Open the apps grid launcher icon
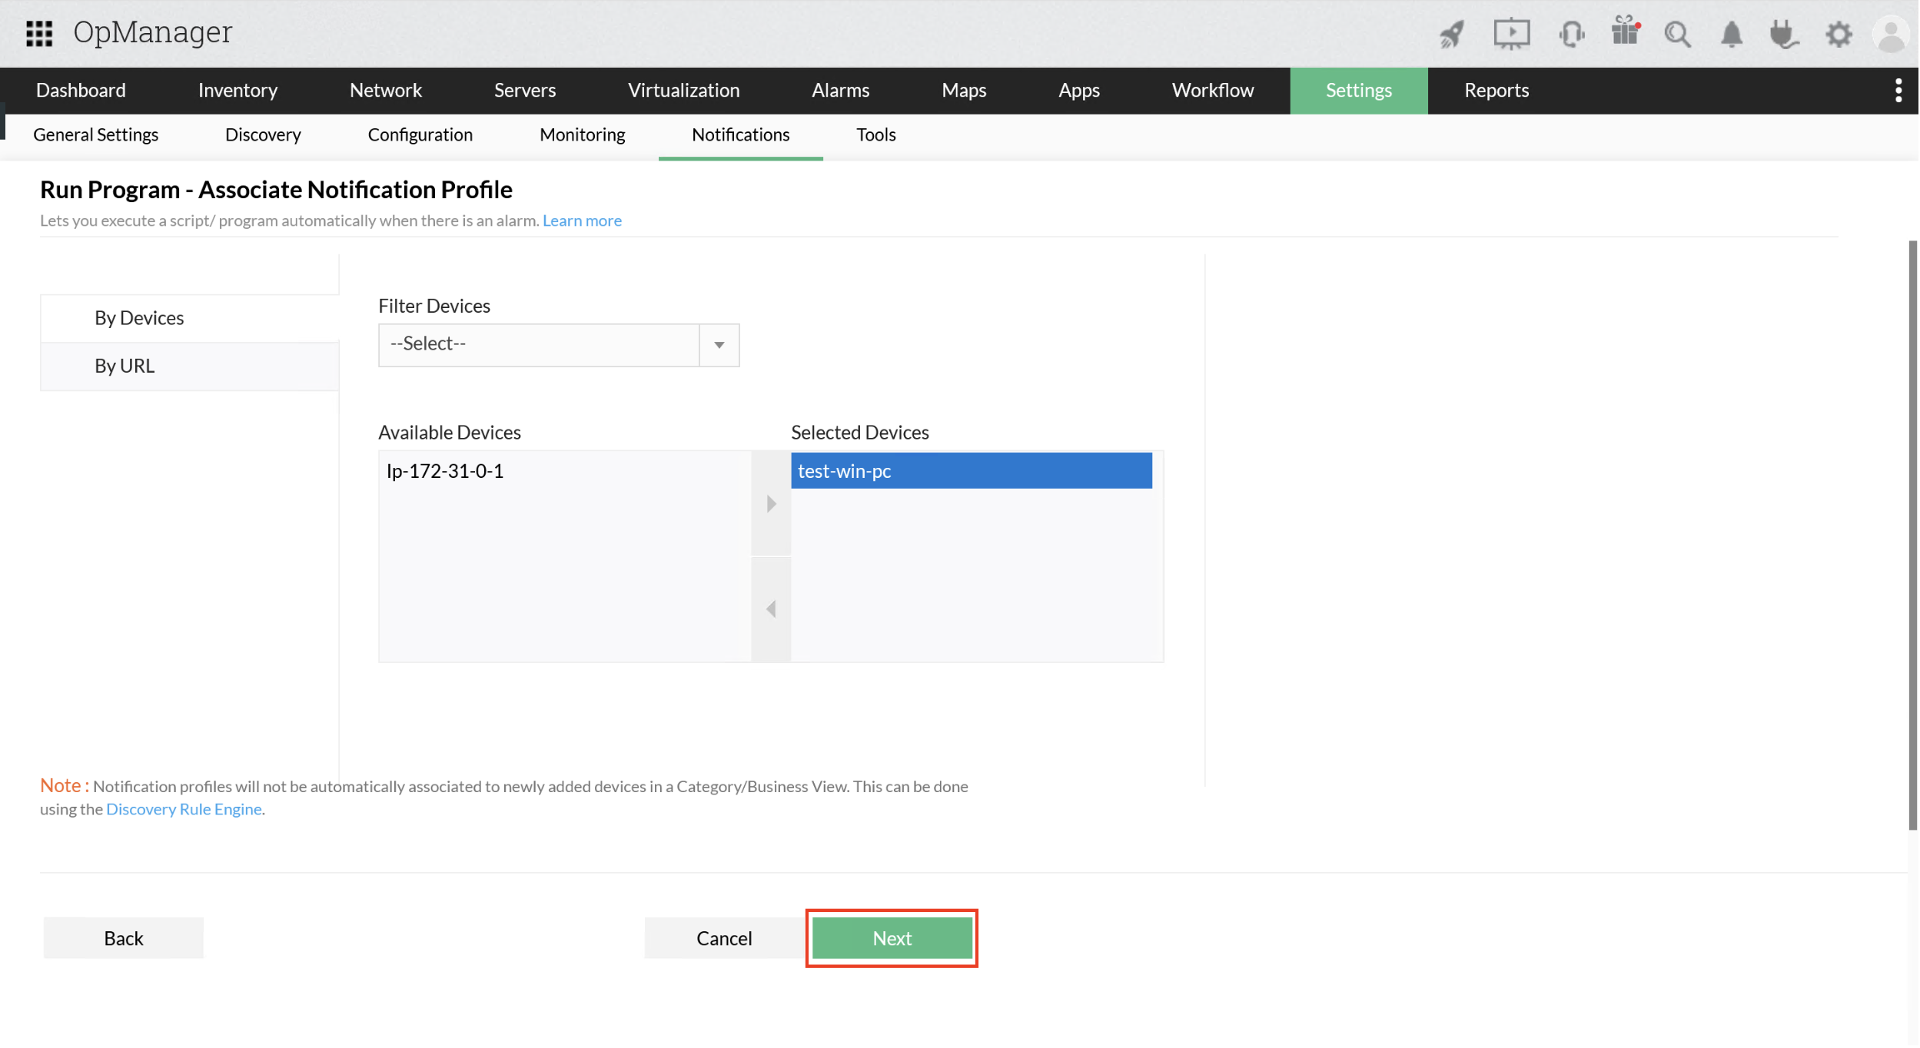 click(39, 33)
